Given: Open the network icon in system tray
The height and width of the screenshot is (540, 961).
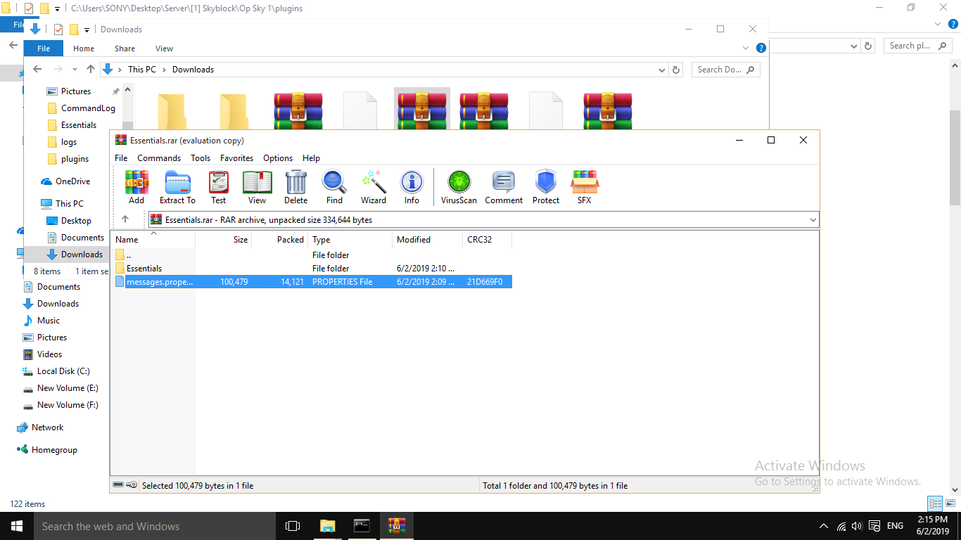Looking at the screenshot, I should [x=841, y=526].
